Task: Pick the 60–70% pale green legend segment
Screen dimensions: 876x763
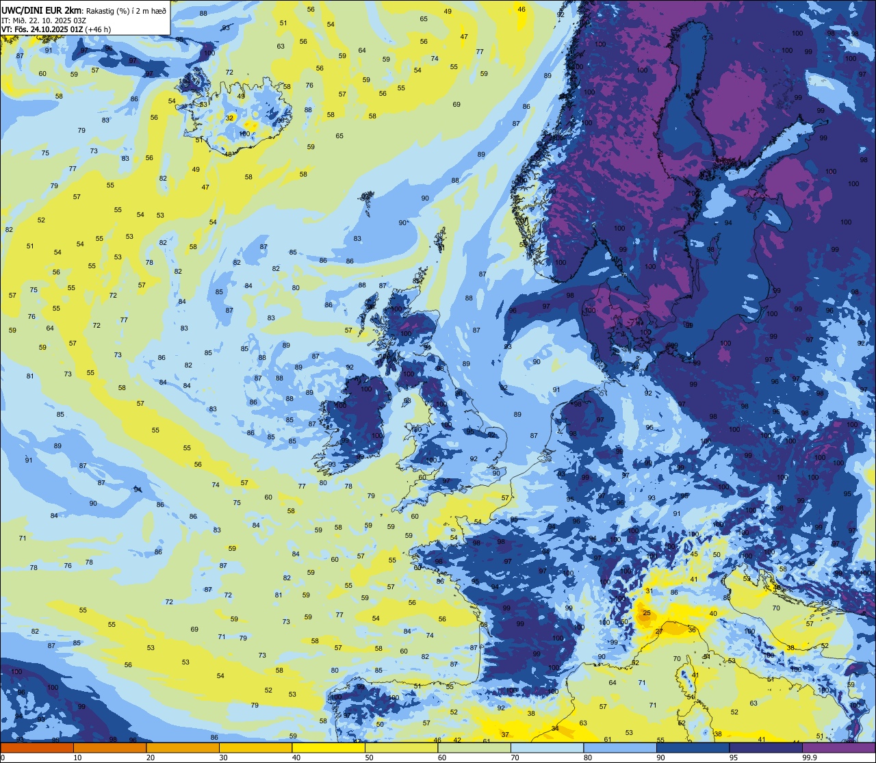Action: (474, 748)
